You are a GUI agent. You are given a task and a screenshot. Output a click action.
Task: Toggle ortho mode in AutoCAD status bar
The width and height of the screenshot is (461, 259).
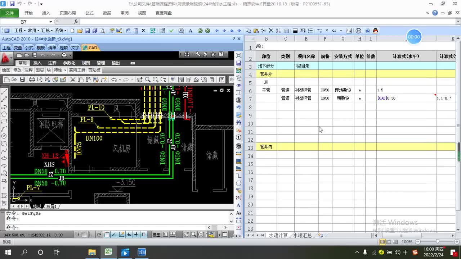click(91, 235)
